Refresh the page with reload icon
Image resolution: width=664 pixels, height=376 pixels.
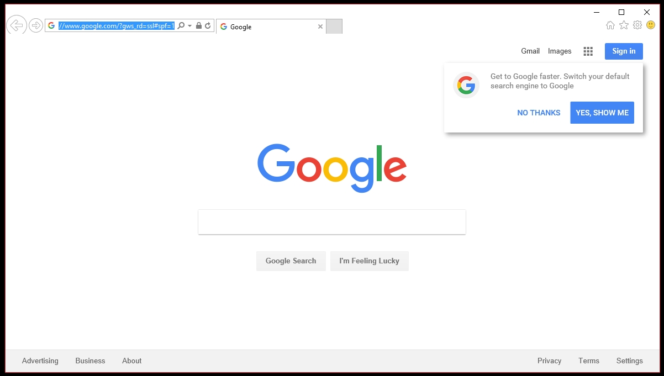pyautogui.click(x=208, y=26)
